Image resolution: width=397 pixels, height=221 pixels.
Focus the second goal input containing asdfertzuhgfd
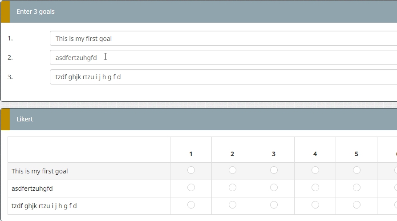coord(223,58)
